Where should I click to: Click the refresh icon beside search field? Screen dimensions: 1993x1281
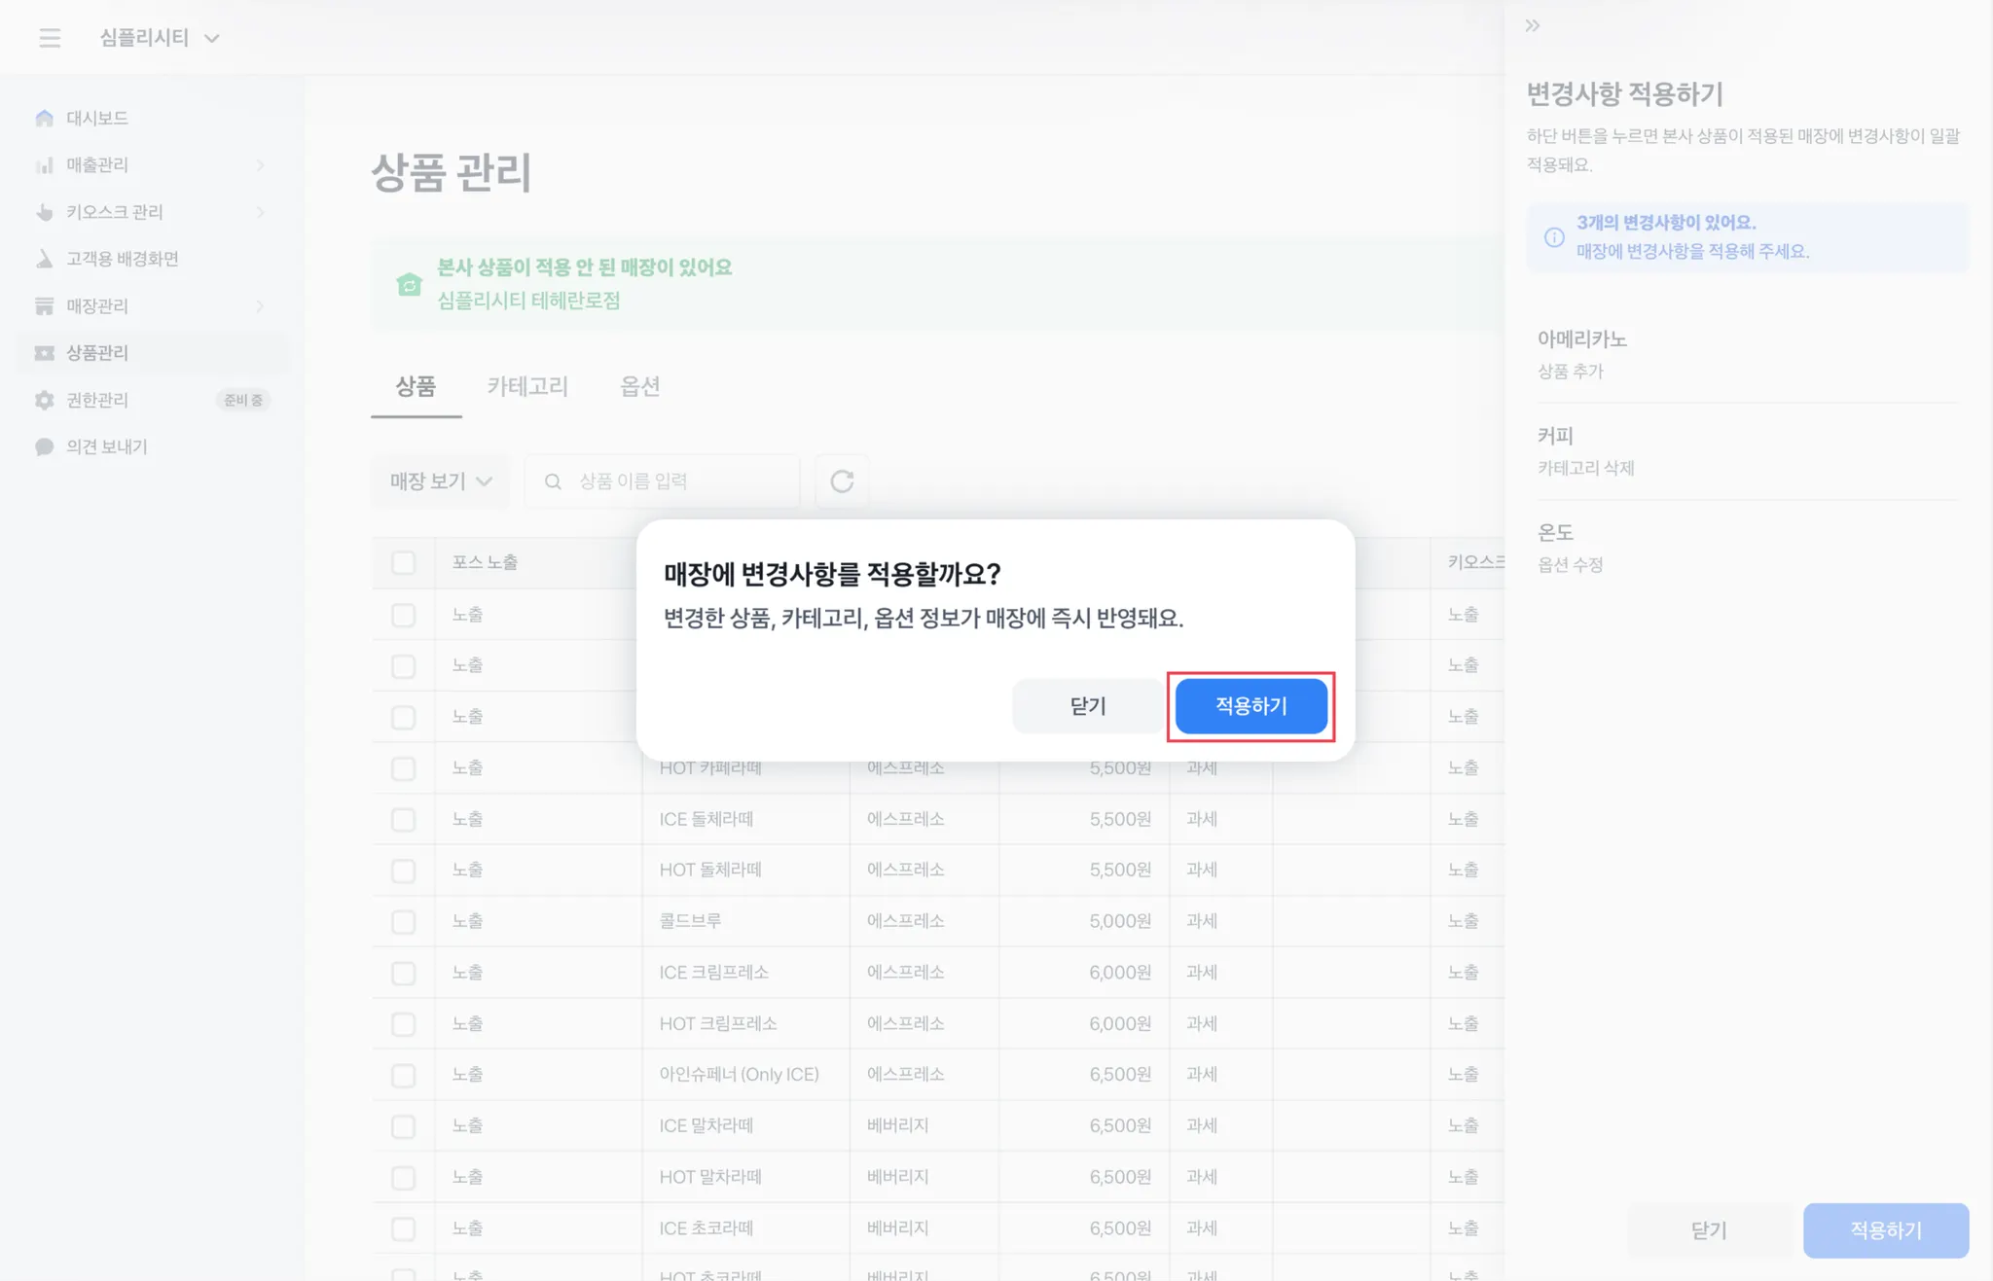(x=842, y=480)
